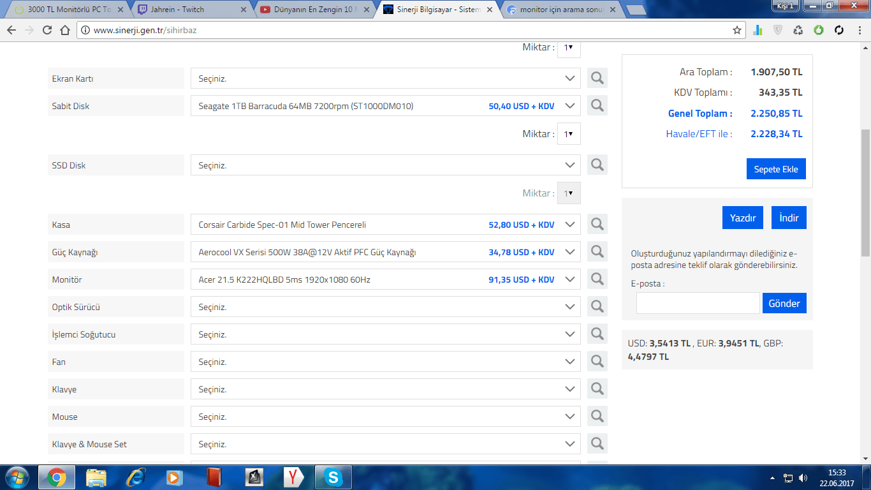
Task: Click the recycle arrows extension icon
Action: [x=798, y=30]
